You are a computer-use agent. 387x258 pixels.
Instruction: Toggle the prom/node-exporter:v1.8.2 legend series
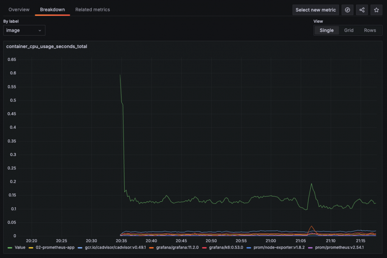pyautogui.click(x=279, y=247)
